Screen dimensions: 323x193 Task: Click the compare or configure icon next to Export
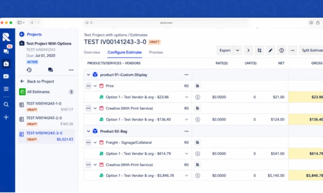coord(259,50)
